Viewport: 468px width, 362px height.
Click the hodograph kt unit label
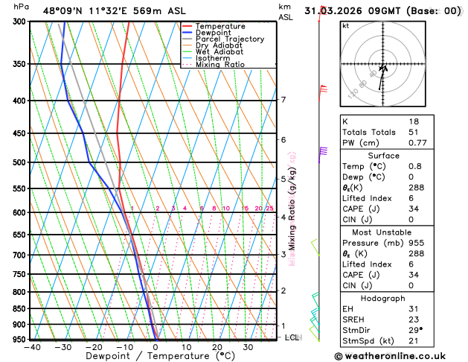coord(346,26)
